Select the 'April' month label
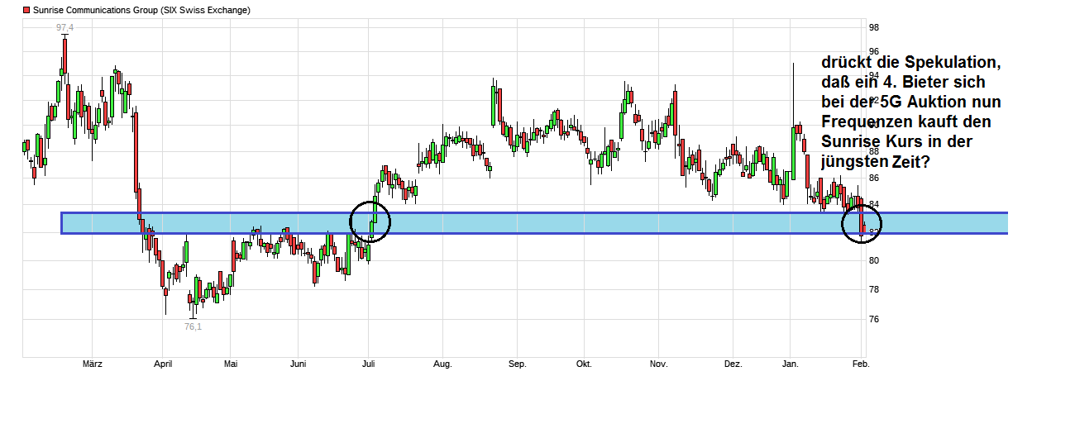This screenshot has width=1075, height=438. [163, 364]
